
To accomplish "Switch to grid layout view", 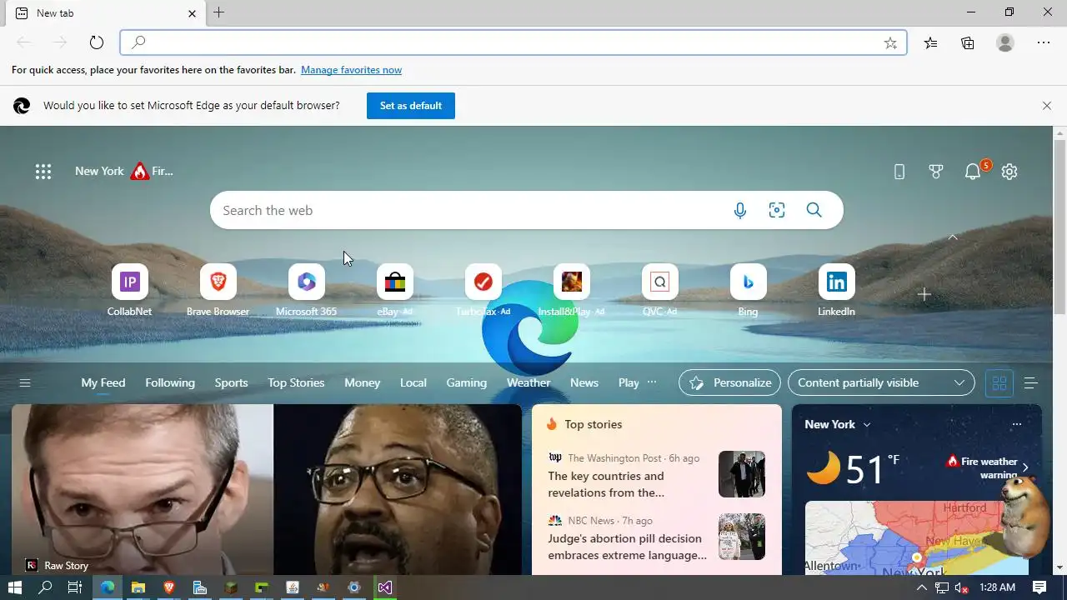I will 999,383.
